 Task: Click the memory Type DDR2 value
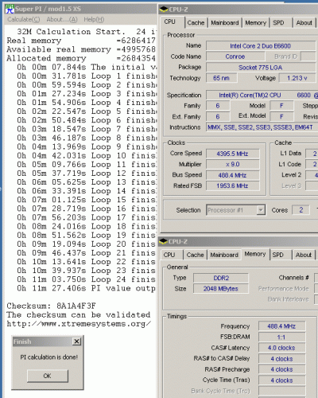pos(221,278)
